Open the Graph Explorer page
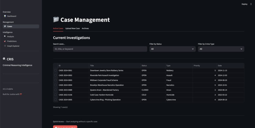The image size is (255, 128). pos(21,46)
